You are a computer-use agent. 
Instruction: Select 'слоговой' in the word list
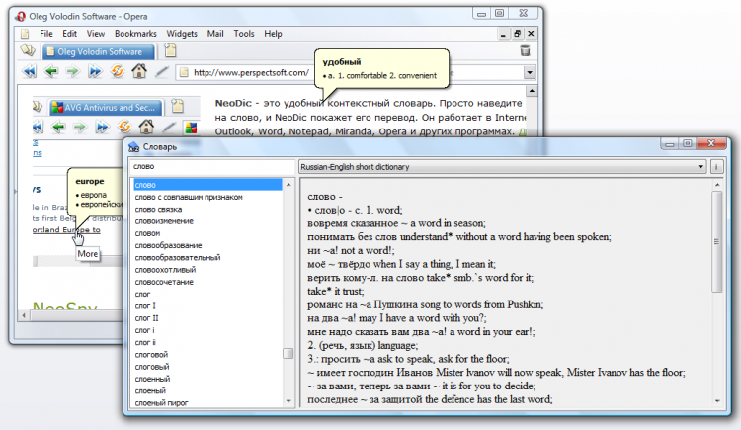click(x=151, y=355)
